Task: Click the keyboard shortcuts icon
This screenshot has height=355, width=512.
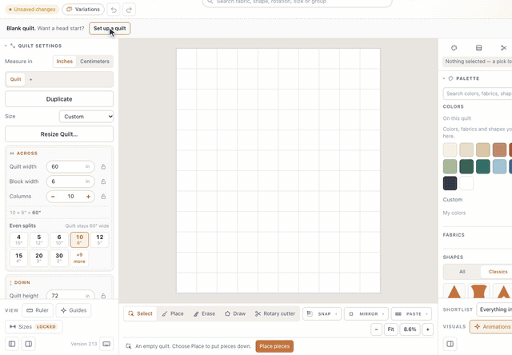Action: click(106, 344)
